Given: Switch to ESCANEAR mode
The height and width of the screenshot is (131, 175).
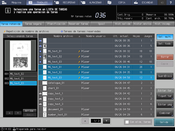Looking at the screenshot, I should click(145, 2).
